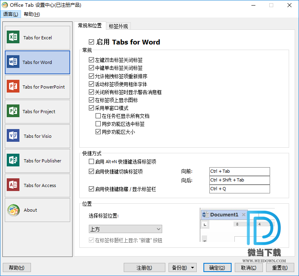299x276 pixels.
Task: Click the Publisher icon in sidebar
Action: pyautogui.click(x=13, y=160)
